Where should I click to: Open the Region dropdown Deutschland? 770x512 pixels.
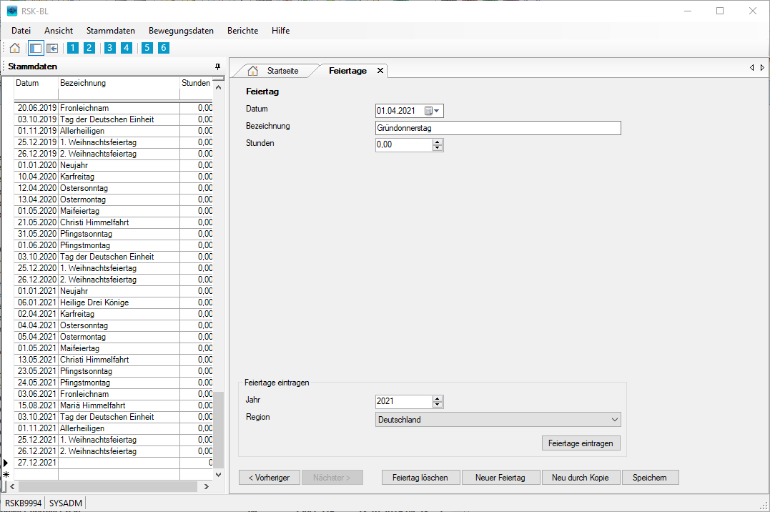498,420
